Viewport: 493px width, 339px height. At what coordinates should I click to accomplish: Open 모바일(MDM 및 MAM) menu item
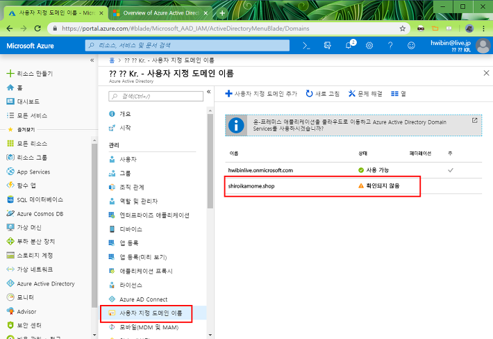[144, 327]
